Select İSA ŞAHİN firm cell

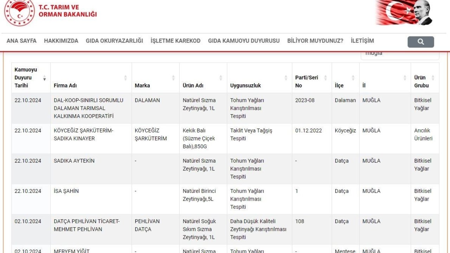[x=91, y=199]
